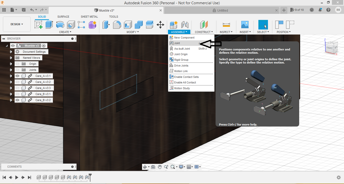
Task: Play the timeline
Action: pyautogui.click(x=17, y=177)
